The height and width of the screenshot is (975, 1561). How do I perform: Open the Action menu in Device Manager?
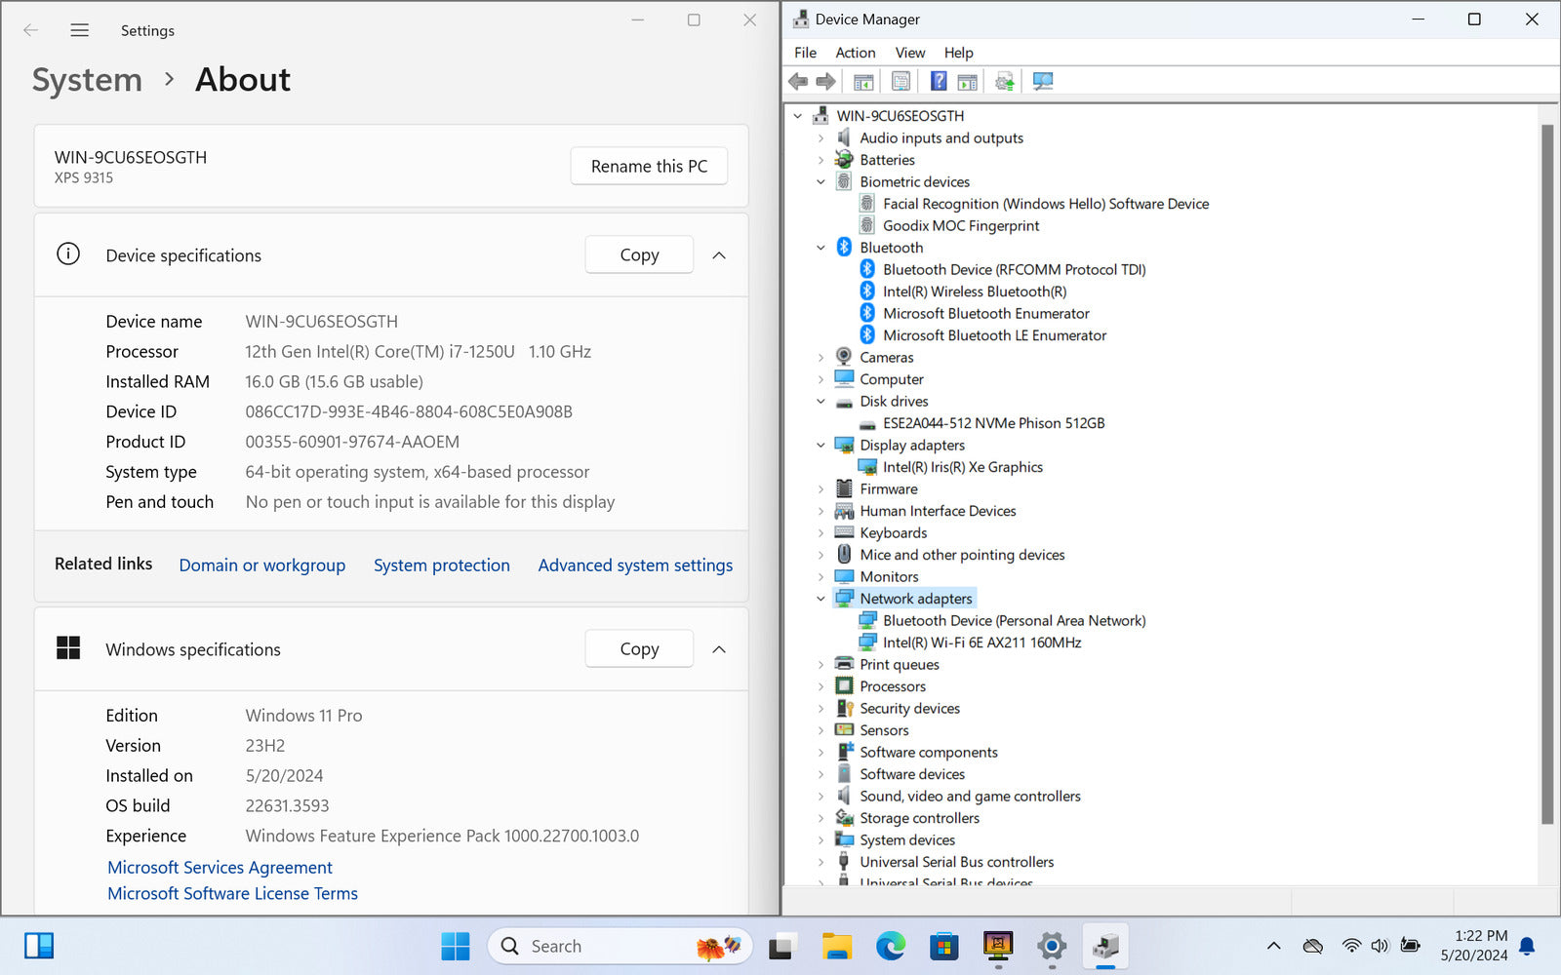pos(855,53)
